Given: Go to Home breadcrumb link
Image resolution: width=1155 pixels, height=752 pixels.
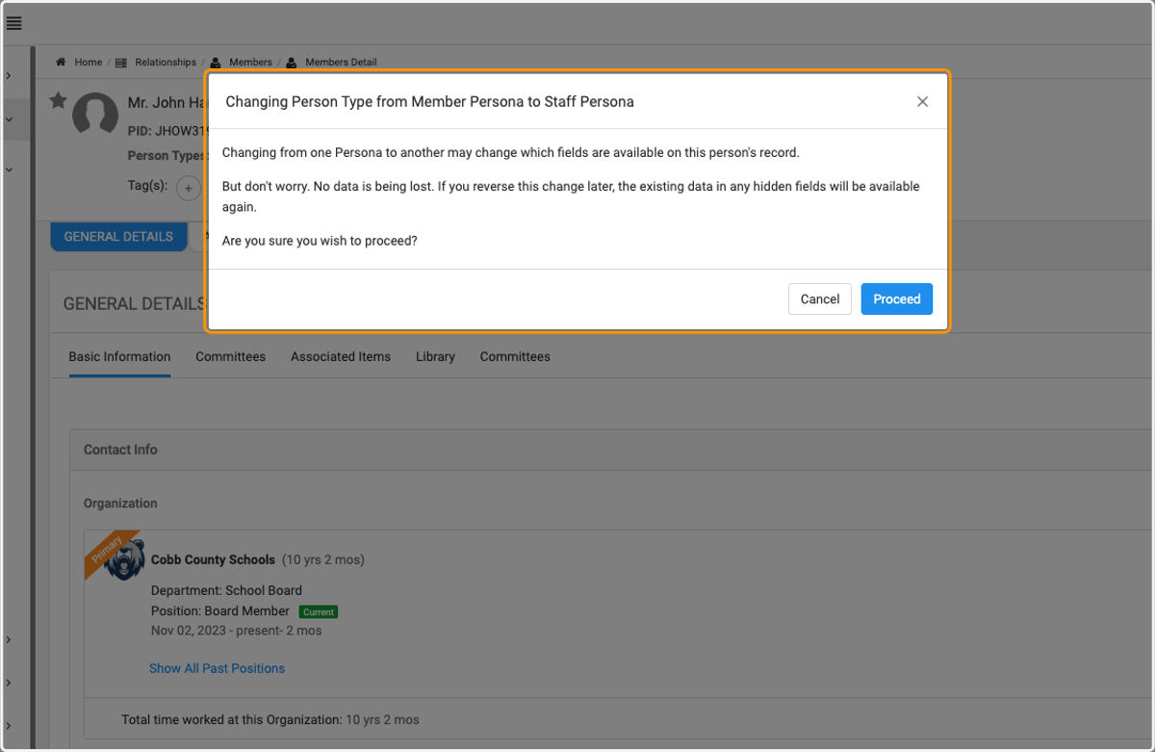Looking at the screenshot, I should click(x=89, y=63).
